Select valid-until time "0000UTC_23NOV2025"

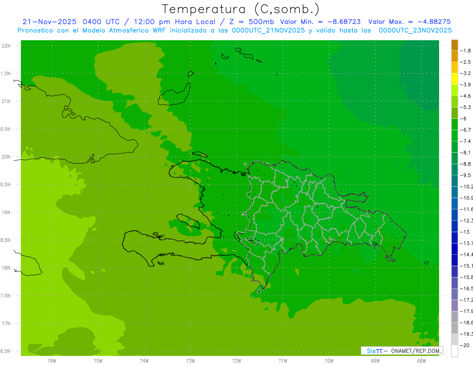415,30
